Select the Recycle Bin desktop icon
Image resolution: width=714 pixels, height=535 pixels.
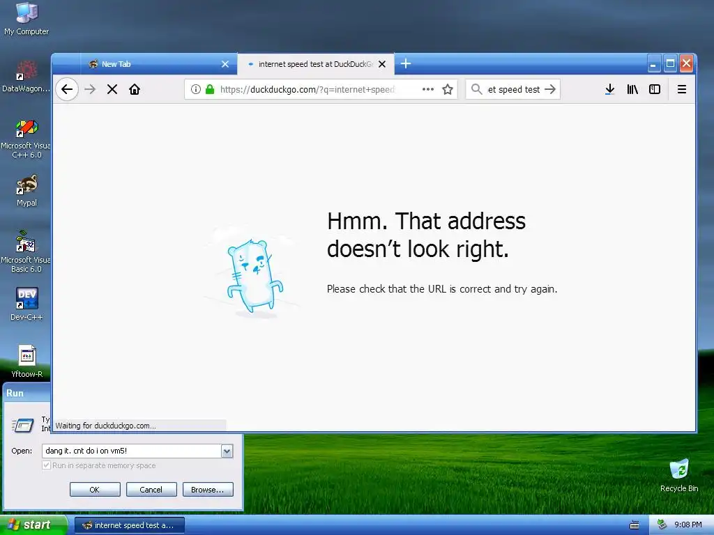(679, 475)
